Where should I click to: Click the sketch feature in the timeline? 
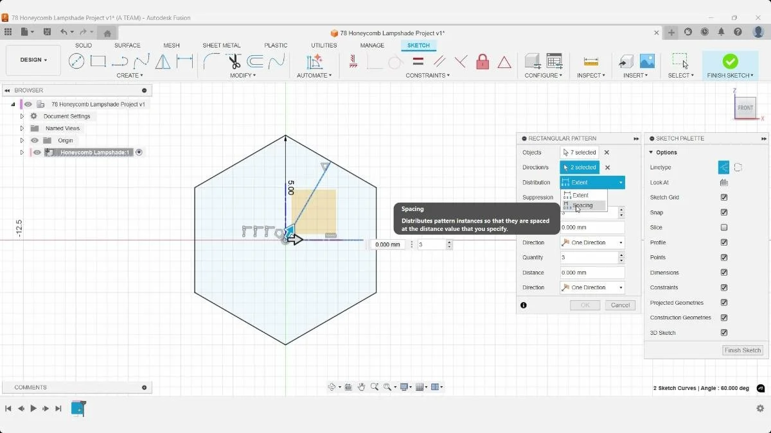(78, 408)
